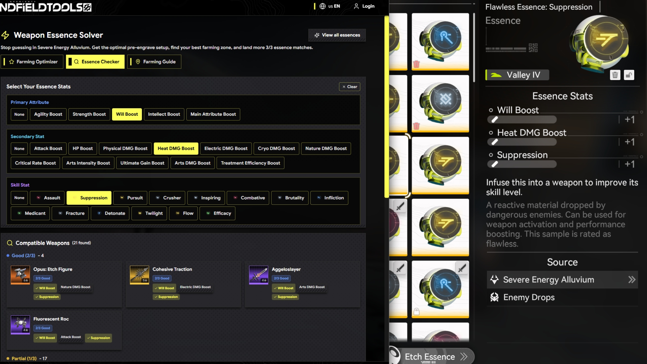Screen dimensions: 647x364
Task: Expand Severe Energy Alluvium source arrow
Action: (632, 280)
